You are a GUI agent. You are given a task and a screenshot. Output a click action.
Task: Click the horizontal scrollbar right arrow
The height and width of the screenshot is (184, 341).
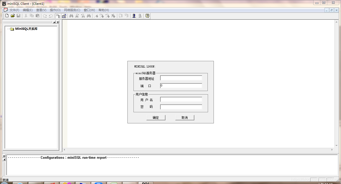[332, 150]
